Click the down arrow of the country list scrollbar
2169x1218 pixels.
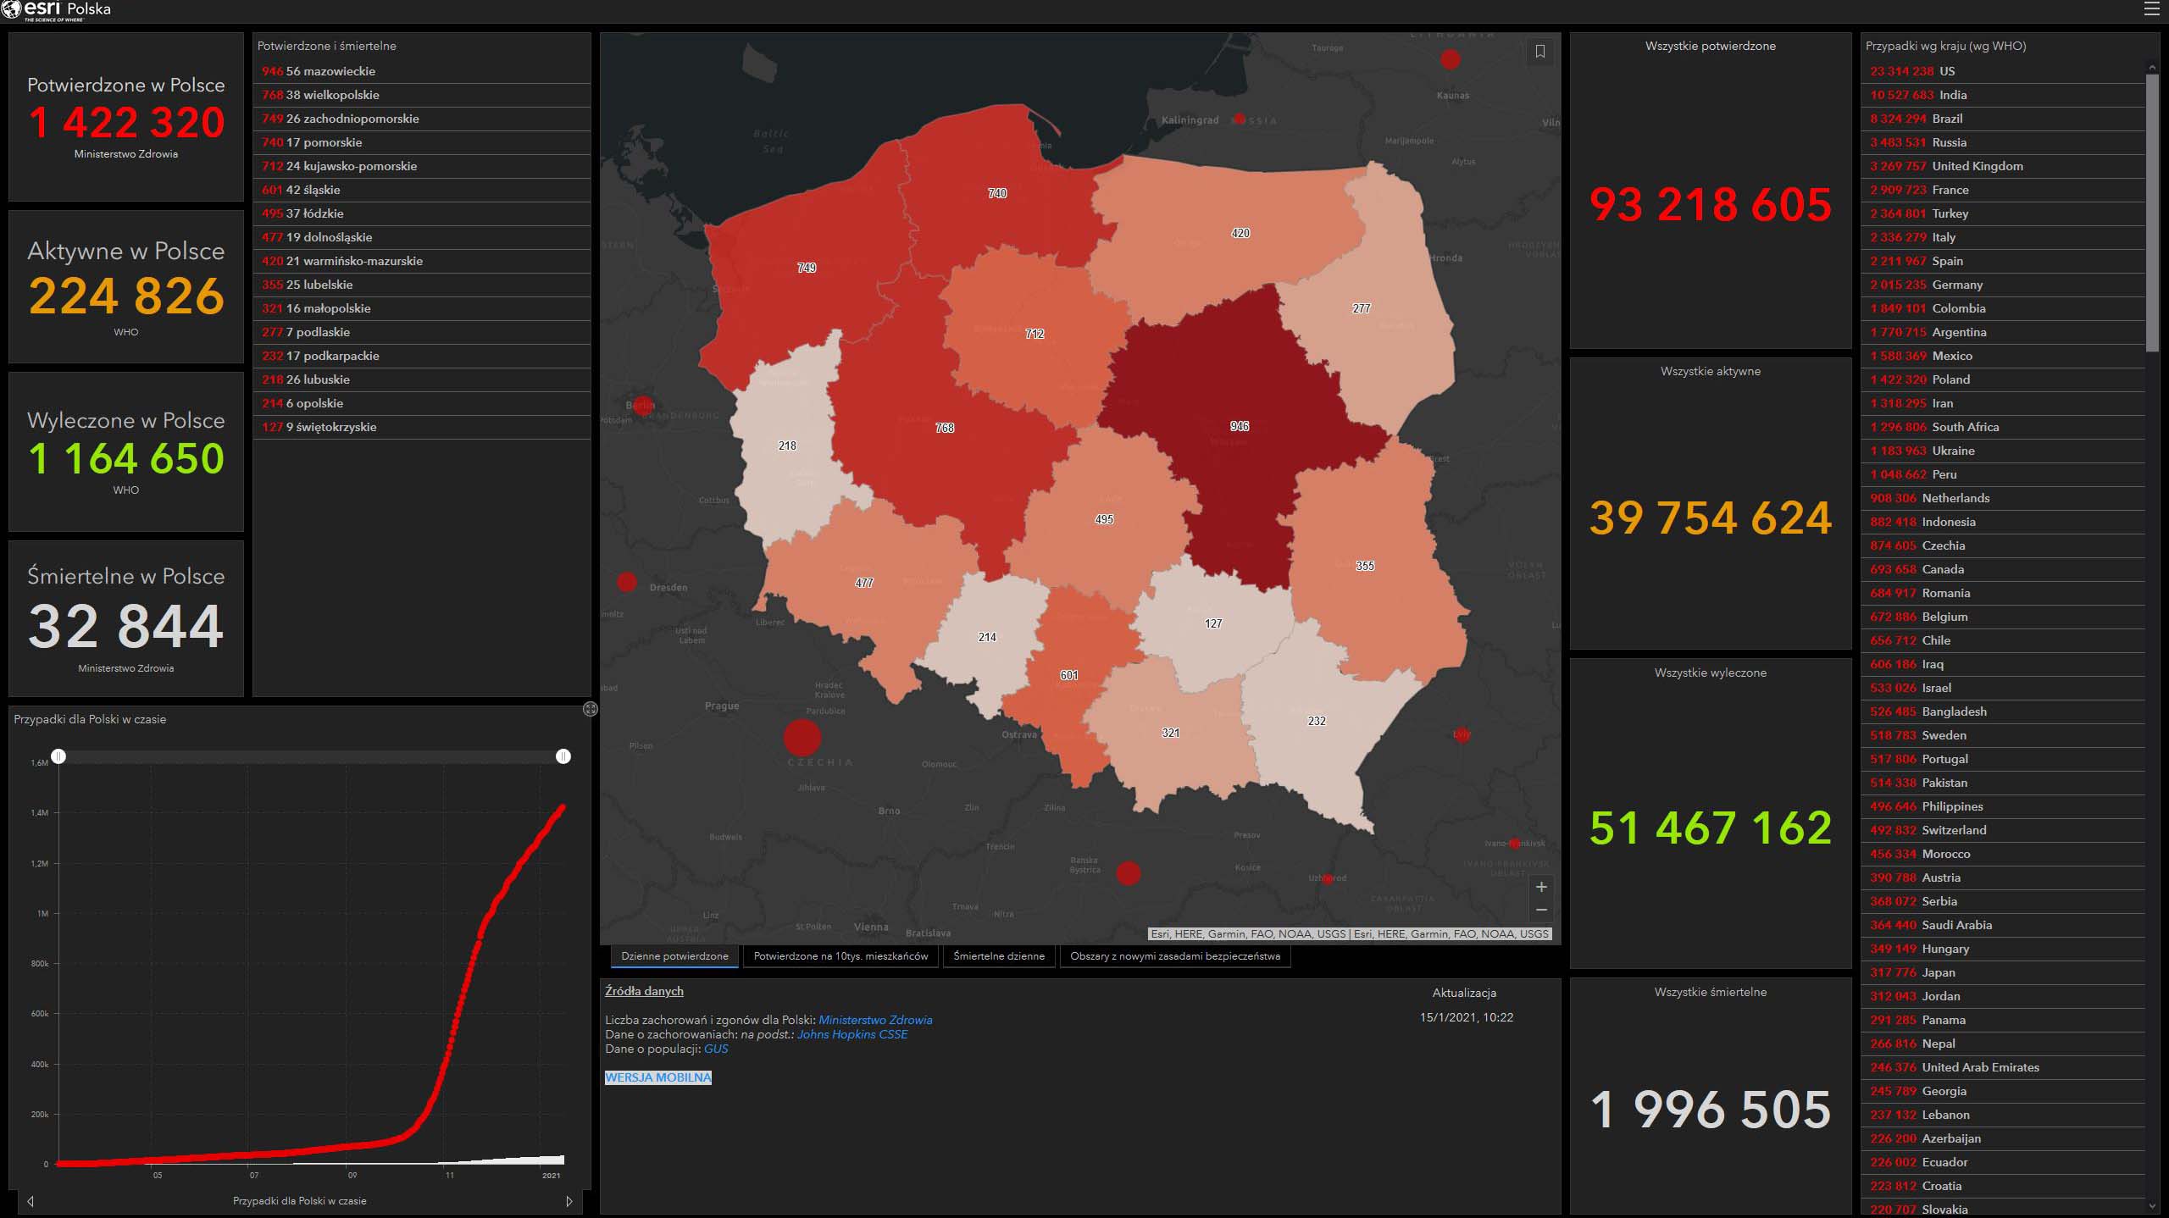pyautogui.click(x=2152, y=1206)
